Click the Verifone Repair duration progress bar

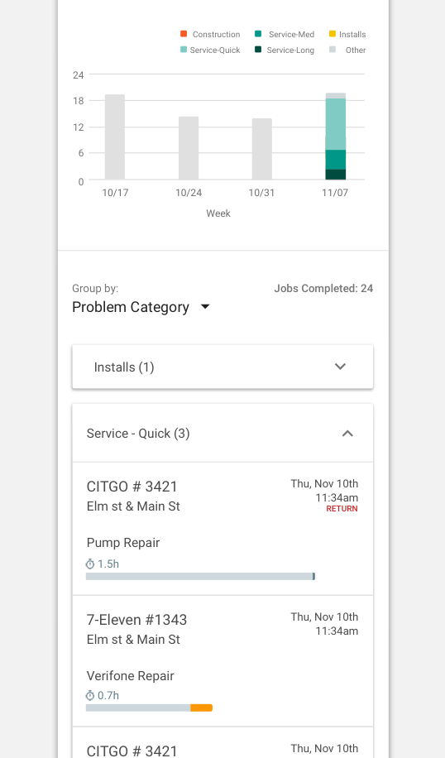[x=150, y=708]
